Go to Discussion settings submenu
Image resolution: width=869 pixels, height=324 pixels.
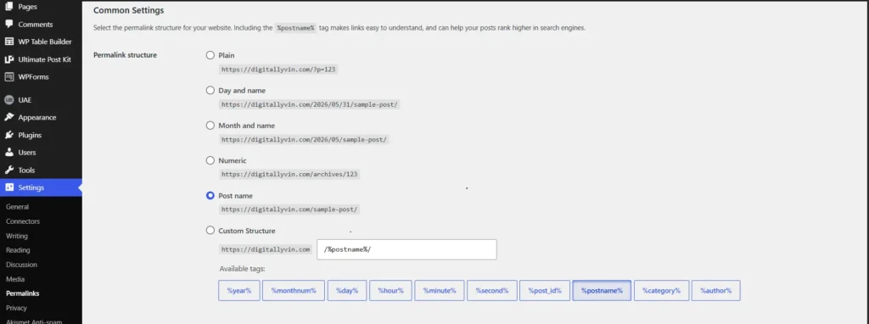click(x=21, y=265)
